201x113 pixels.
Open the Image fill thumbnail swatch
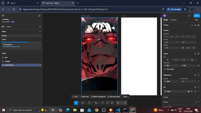[x=165, y=91]
